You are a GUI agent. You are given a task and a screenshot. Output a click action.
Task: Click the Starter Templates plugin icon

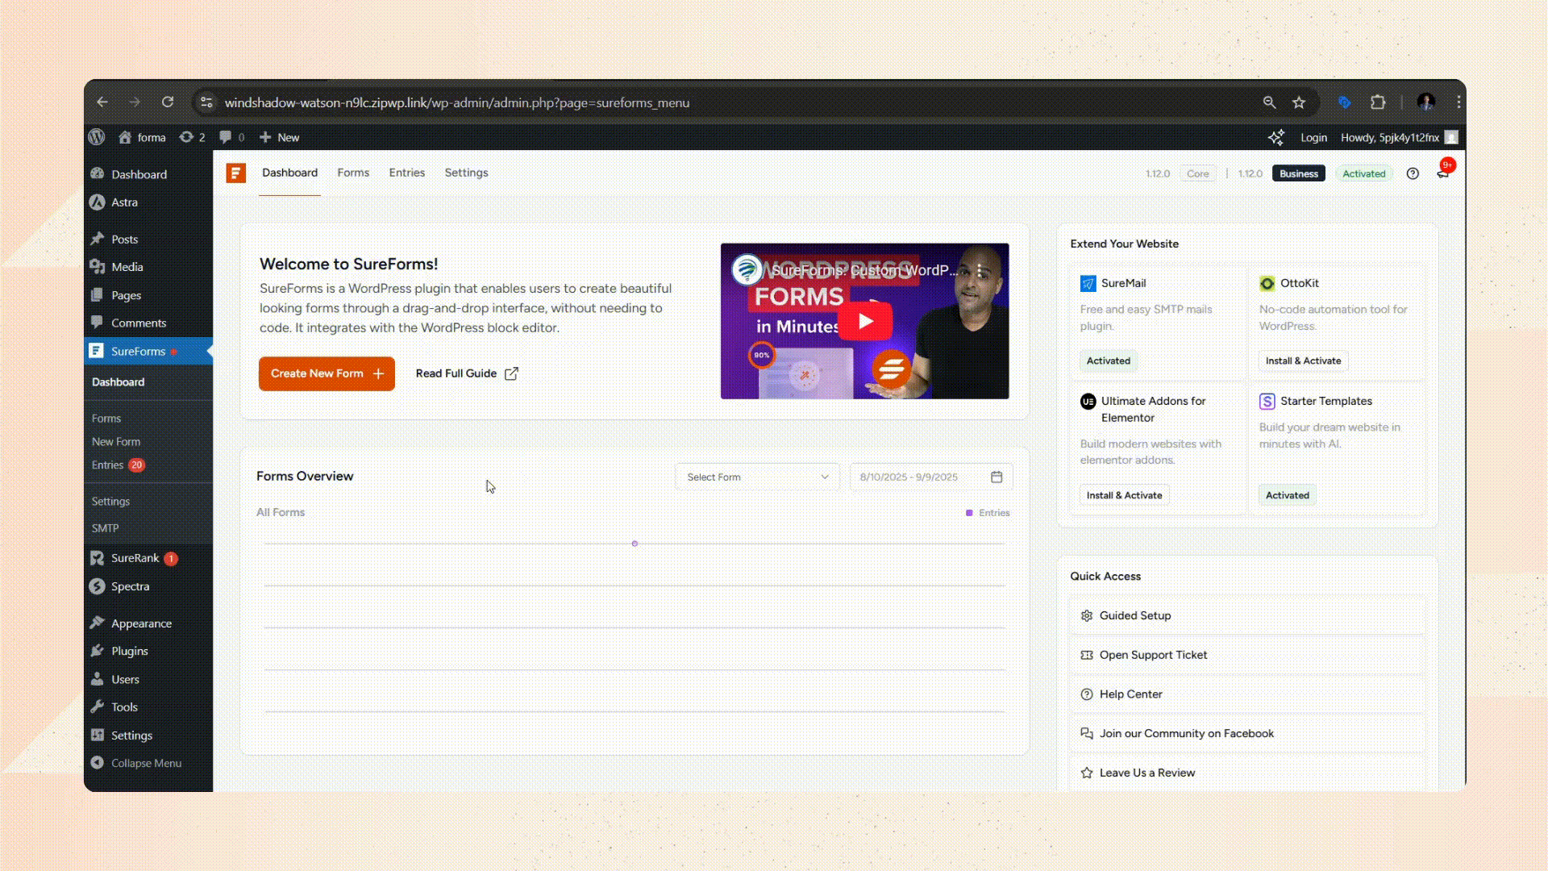tap(1267, 401)
